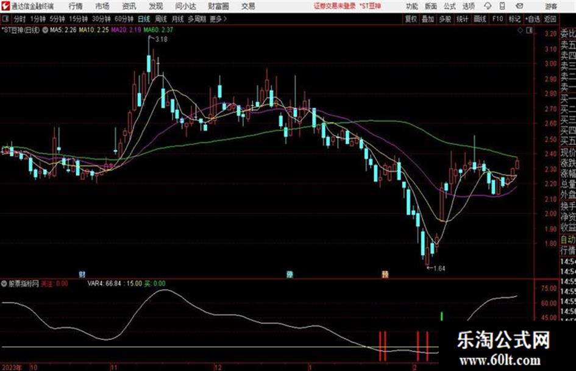Screen dimensions: 576x371
Task: Open the 行情 menu
Action: pos(76,6)
